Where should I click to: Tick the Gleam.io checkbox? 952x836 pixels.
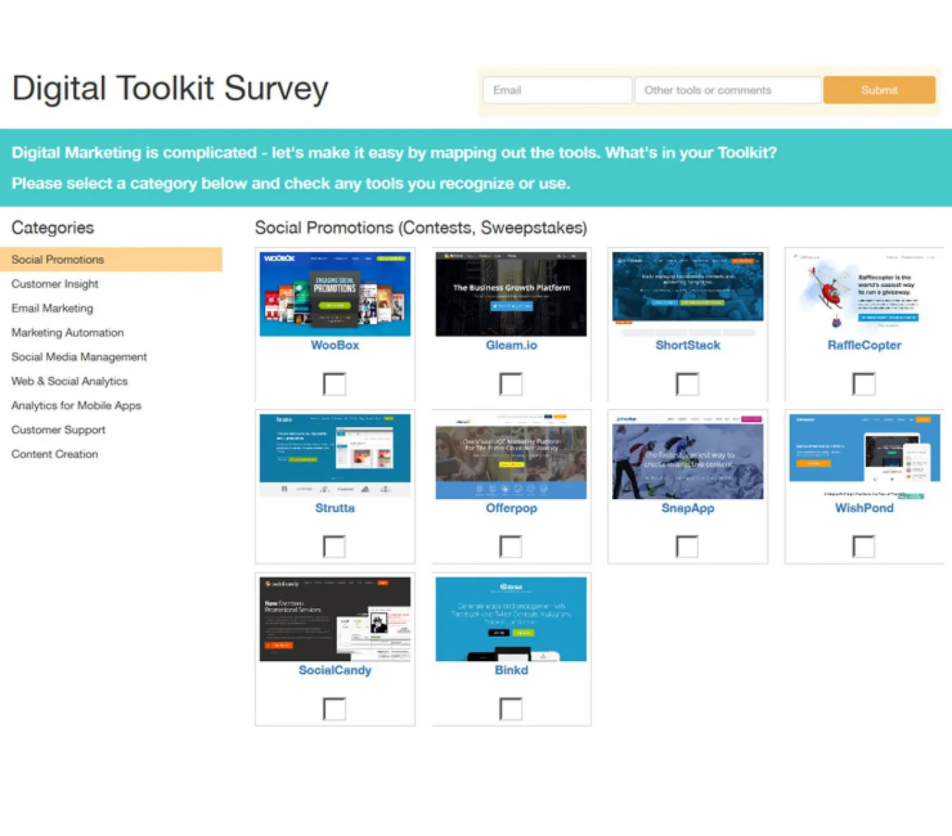pyautogui.click(x=511, y=384)
